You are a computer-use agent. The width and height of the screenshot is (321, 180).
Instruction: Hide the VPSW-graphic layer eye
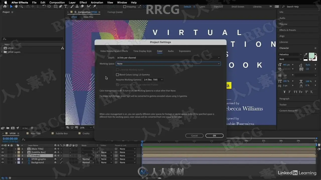pos(3,159)
